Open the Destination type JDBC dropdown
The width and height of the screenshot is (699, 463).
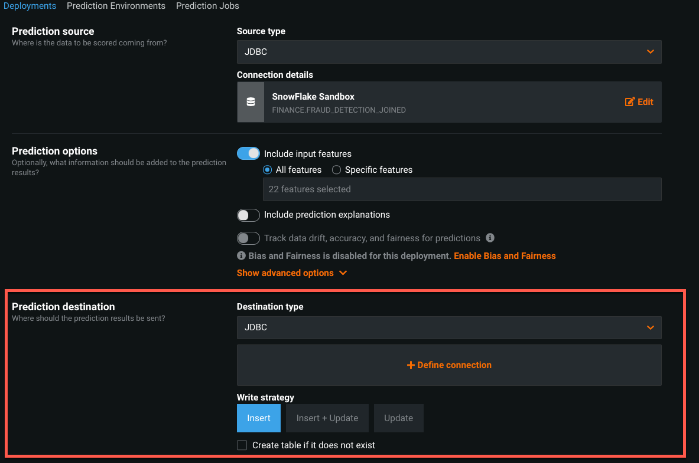[449, 328]
